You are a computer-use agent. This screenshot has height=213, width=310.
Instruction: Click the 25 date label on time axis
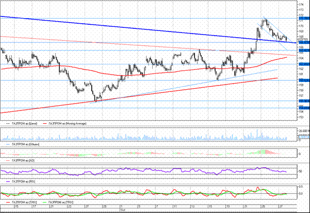point(264,206)
